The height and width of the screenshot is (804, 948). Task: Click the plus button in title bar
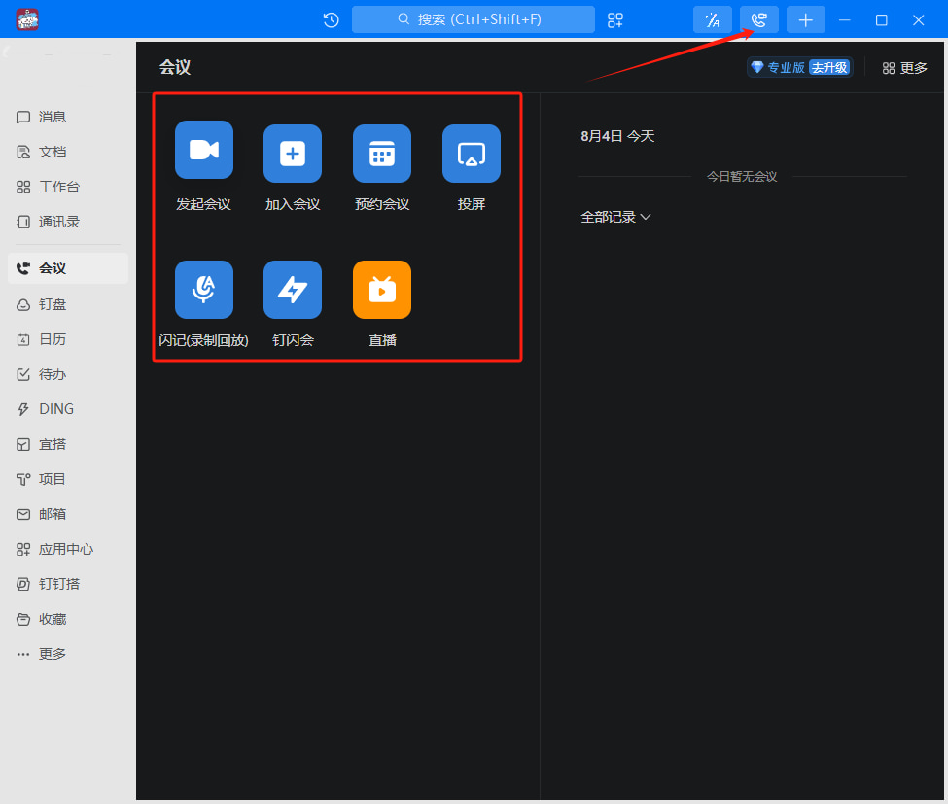click(806, 20)
